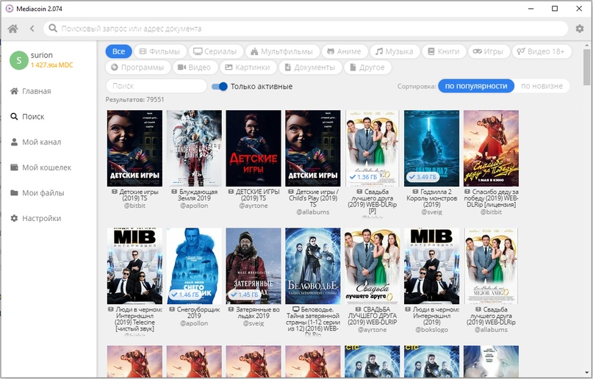The image size is (593, 379).
Task: Toggle the Только активные switch
Action: 220,87
